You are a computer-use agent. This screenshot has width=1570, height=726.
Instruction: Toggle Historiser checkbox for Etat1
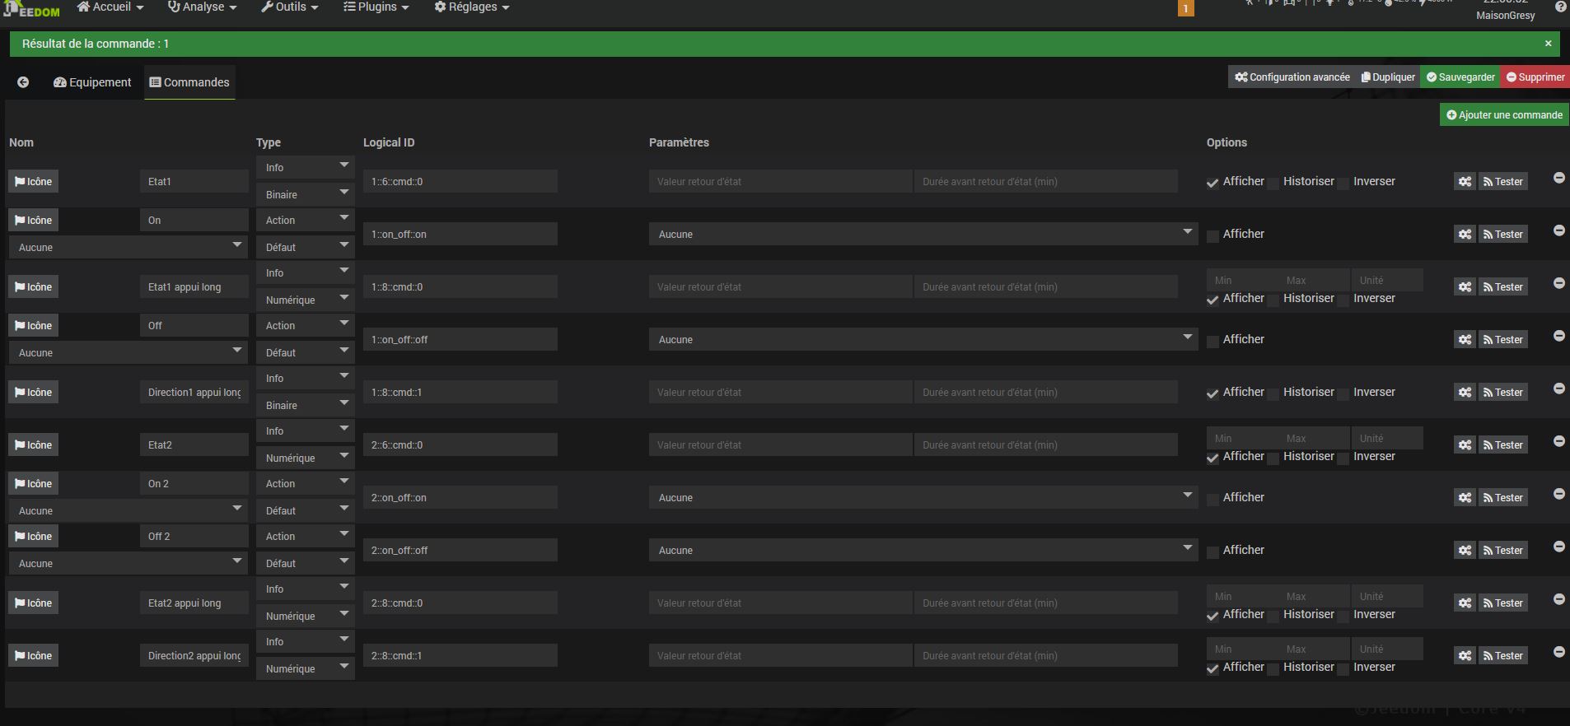coord(1273,184)
